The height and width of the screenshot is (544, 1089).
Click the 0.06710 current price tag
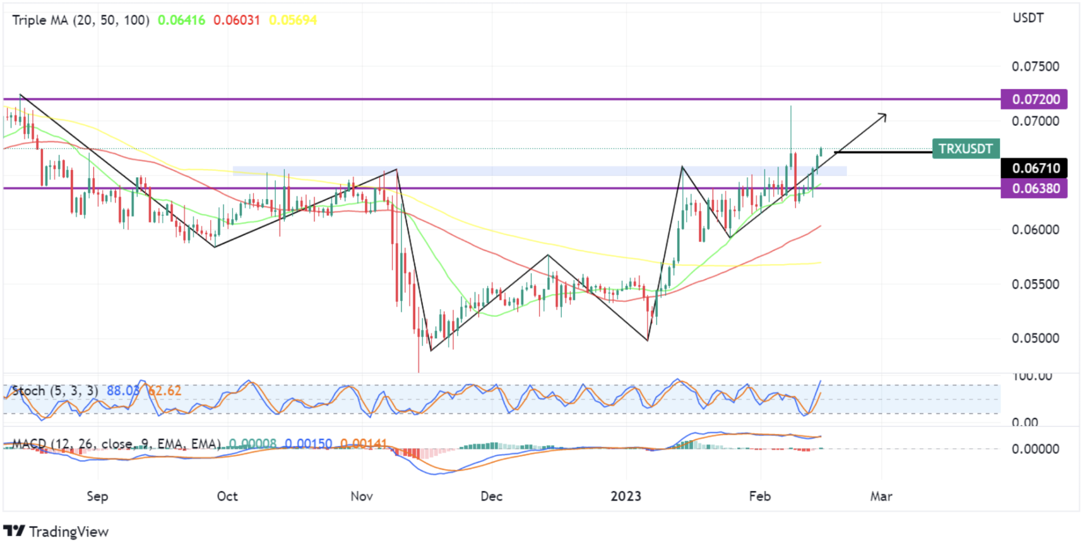coord(1034,168)
